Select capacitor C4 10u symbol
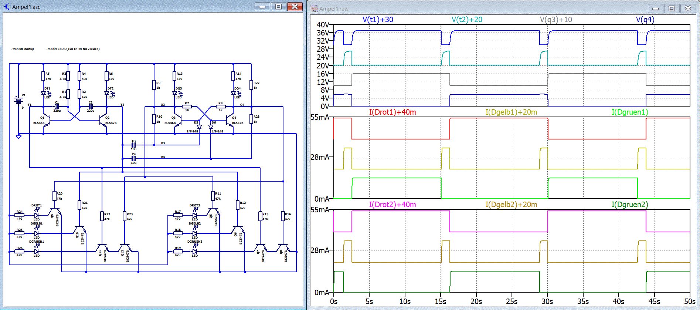The width and height of the screenshot is (700, 310). click(x=134, y=159)
